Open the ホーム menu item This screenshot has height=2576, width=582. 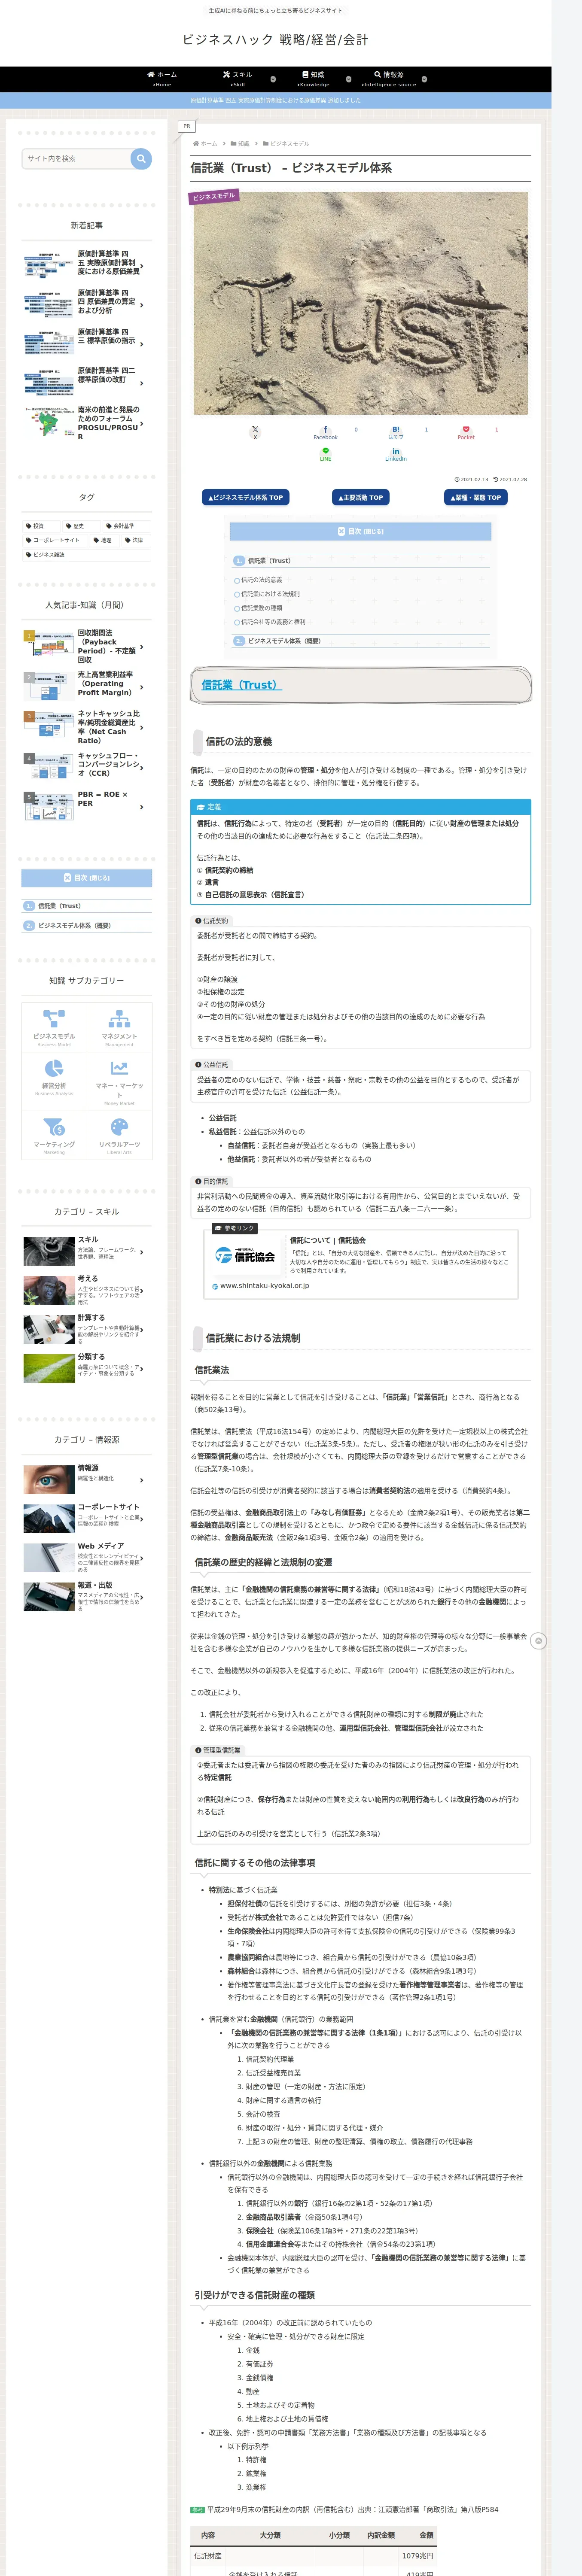162,79
